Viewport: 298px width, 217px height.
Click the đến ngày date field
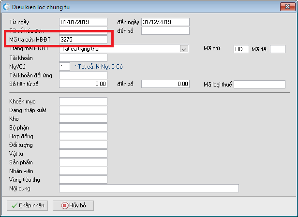tap(165, 22)
